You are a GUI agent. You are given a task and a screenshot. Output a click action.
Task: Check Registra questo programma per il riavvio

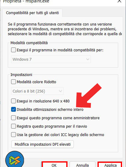(13, 126)
